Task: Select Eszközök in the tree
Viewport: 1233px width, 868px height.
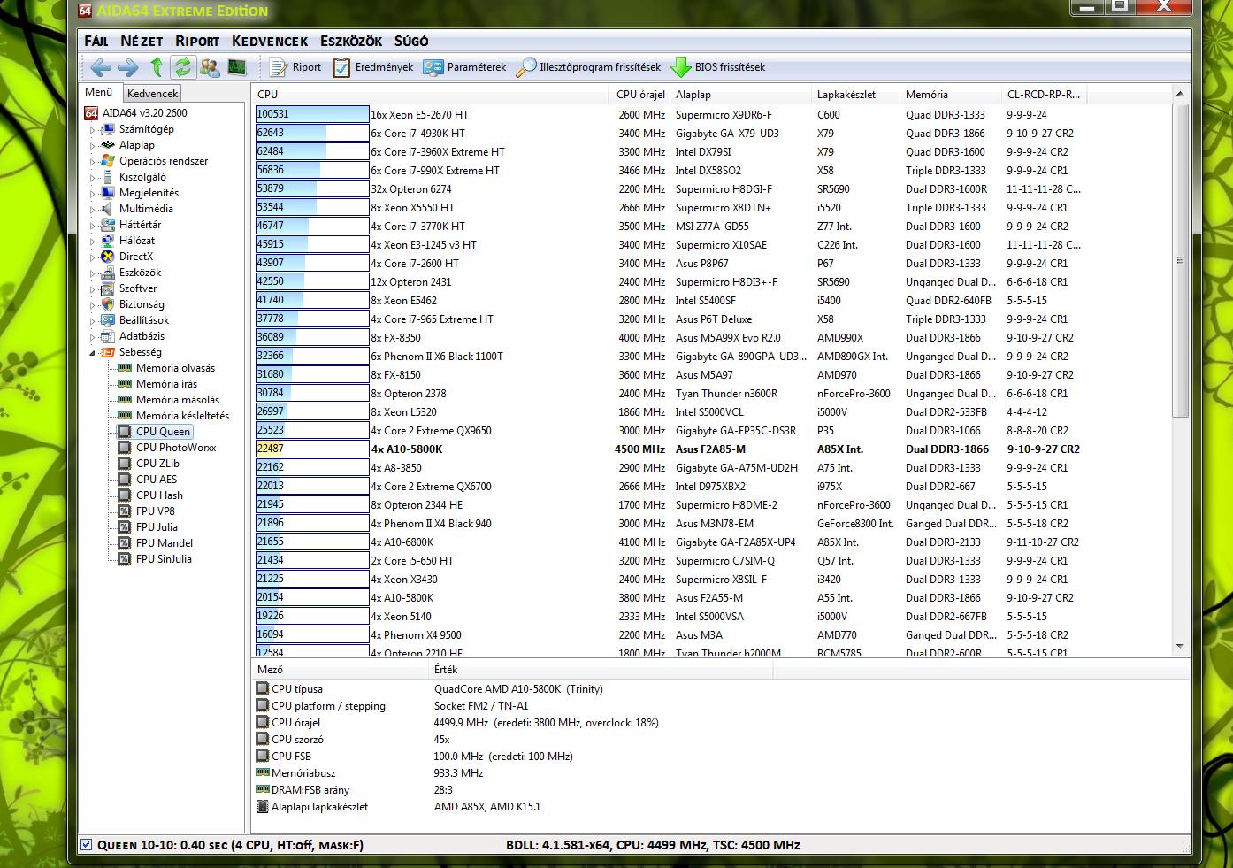Action: tap(140, 273)
